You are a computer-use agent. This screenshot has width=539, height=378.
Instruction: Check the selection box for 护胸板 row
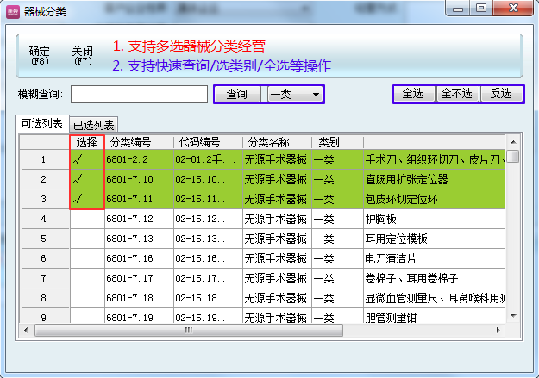click(x=86, y=220)
